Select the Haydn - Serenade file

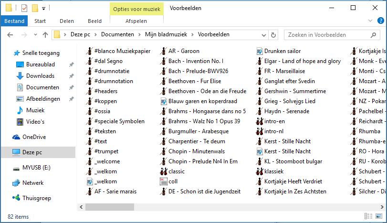(286, 111)
